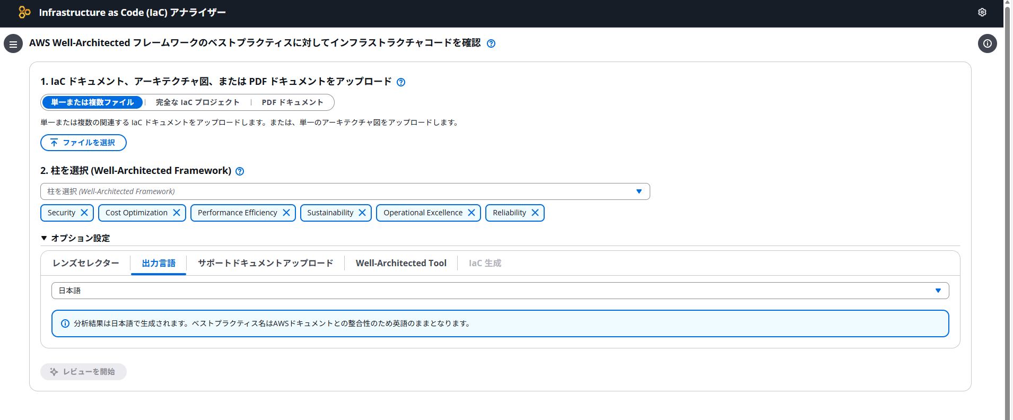Switch to the 出力言語 tab
The image size is (1013, 420).
[x=159, y=263]
